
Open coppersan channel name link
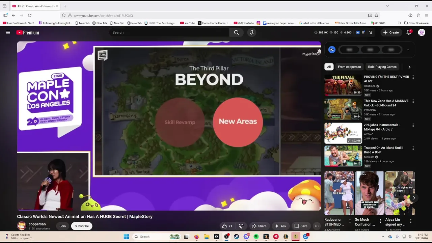(37, 224)
